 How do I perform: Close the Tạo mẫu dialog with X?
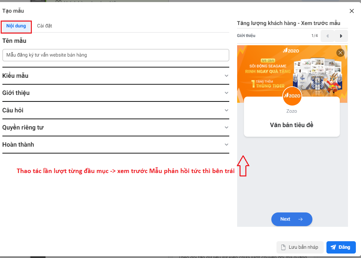coord(351,11)
